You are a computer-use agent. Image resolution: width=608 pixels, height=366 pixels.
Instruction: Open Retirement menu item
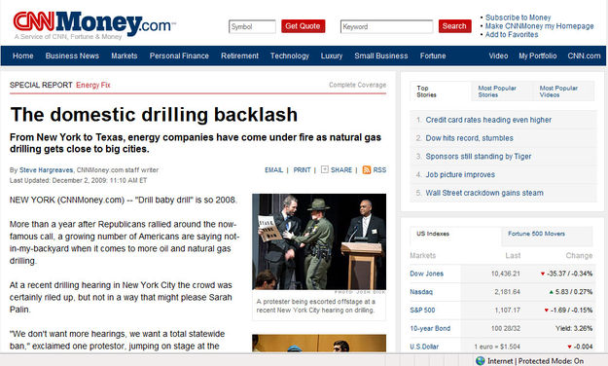239,55
